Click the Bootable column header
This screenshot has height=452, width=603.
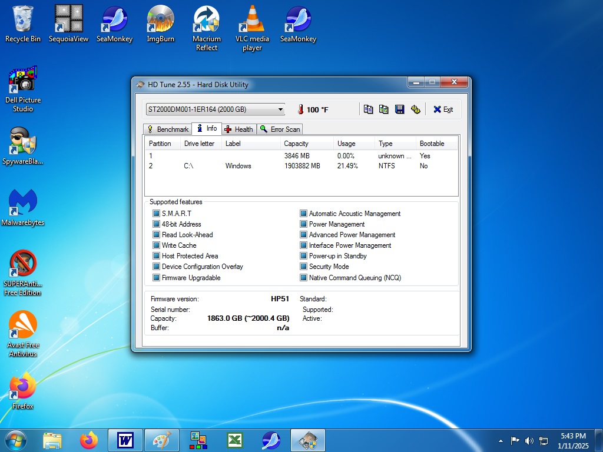[x=437, y=144]
